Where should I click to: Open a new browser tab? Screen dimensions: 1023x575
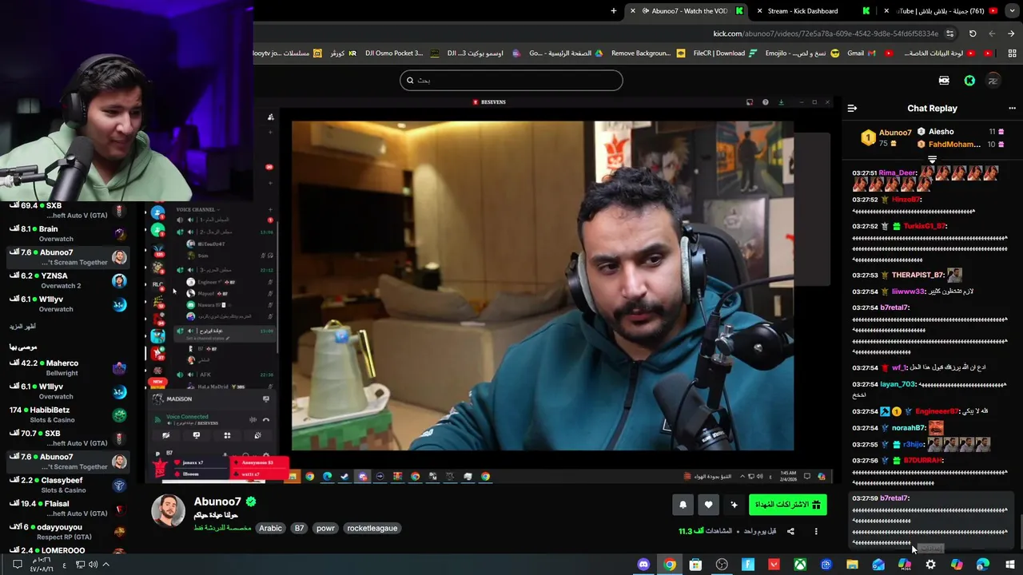click(x=613, y=11)
